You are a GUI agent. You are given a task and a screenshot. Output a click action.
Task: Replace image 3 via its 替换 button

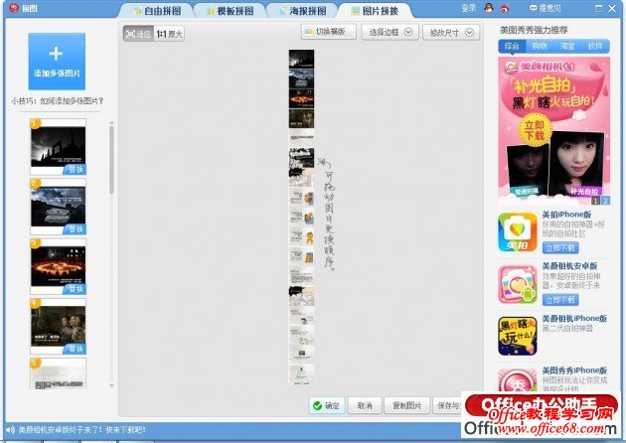76,289
